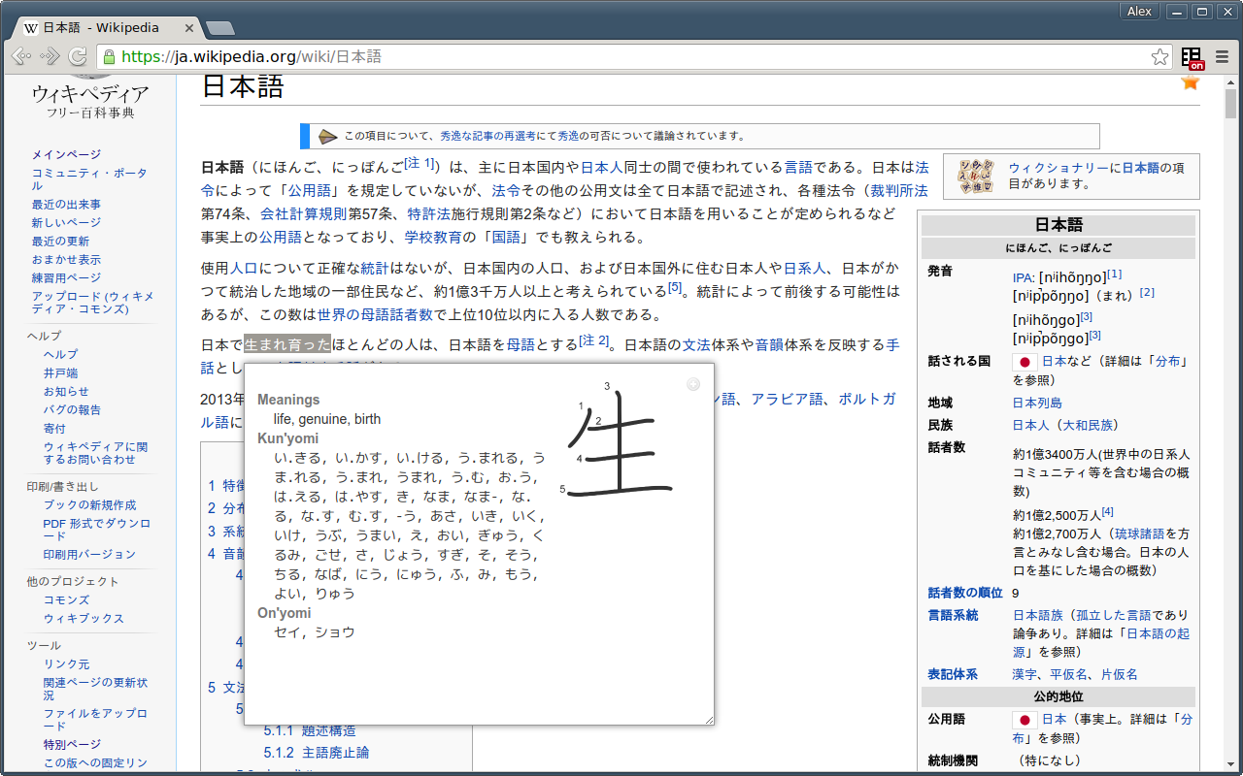Open the 裁判所法 link
1243x776 pixels.
(898, 190)
